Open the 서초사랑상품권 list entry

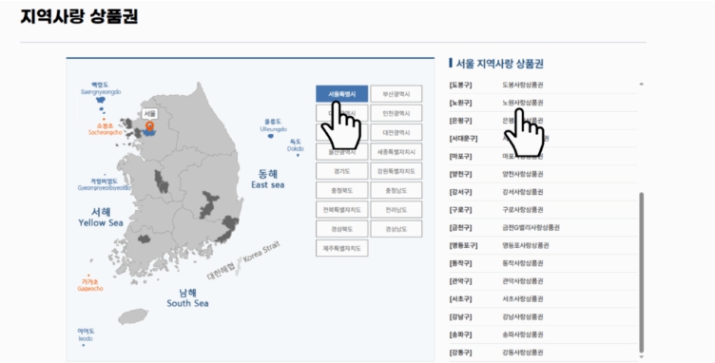tap(523, 298)
